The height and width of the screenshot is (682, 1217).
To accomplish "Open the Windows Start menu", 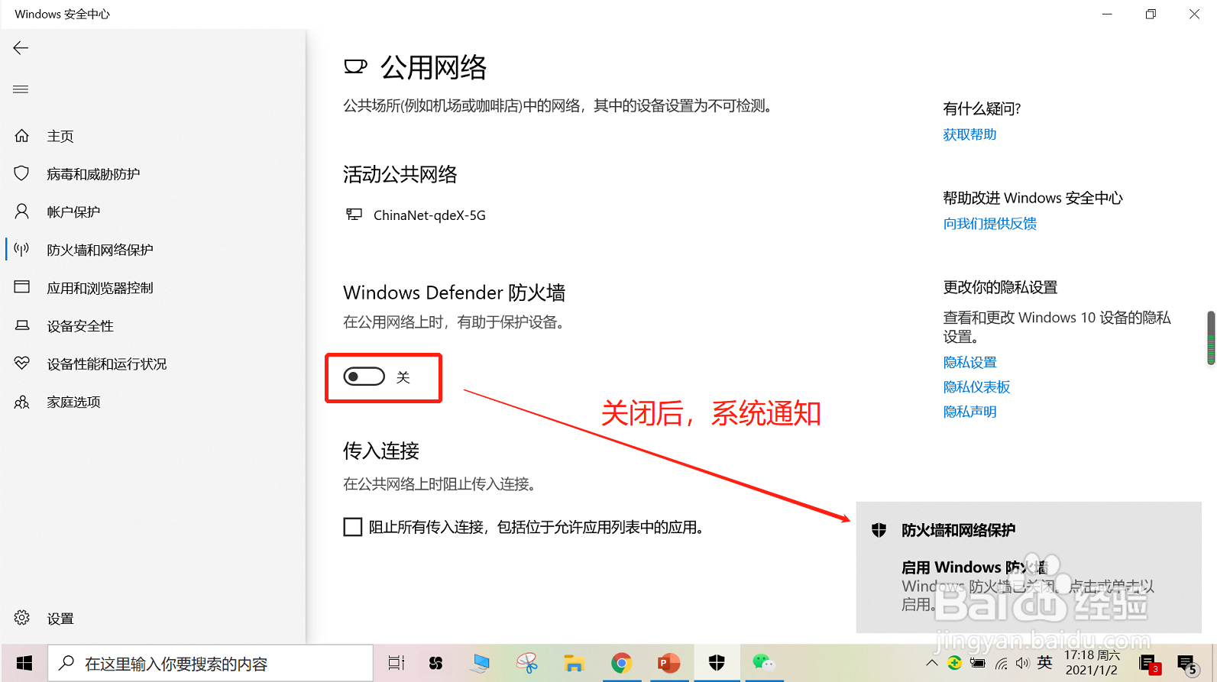I will [24, 663].
